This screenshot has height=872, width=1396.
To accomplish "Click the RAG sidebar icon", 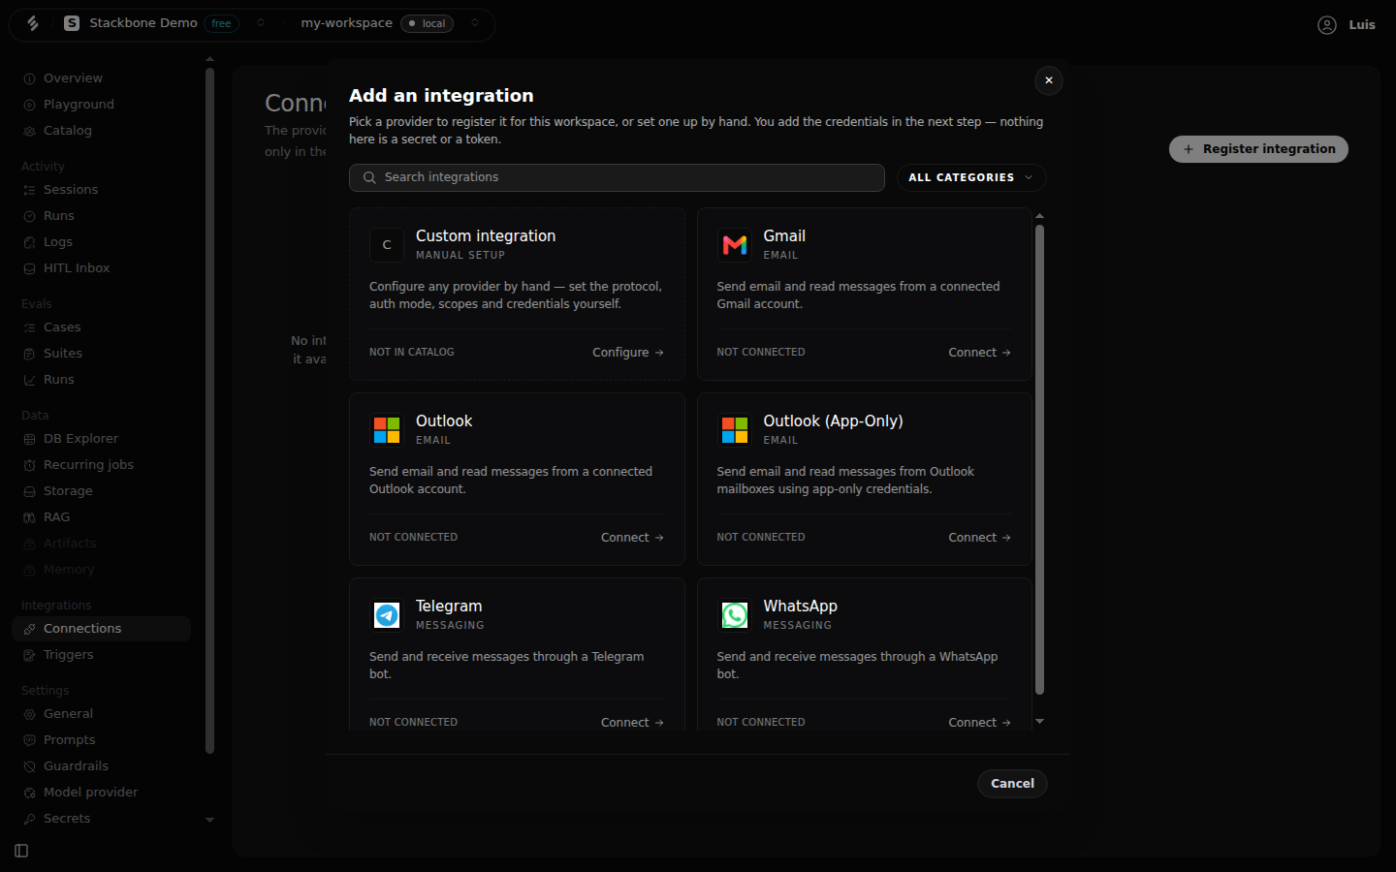I will point(30,517).
